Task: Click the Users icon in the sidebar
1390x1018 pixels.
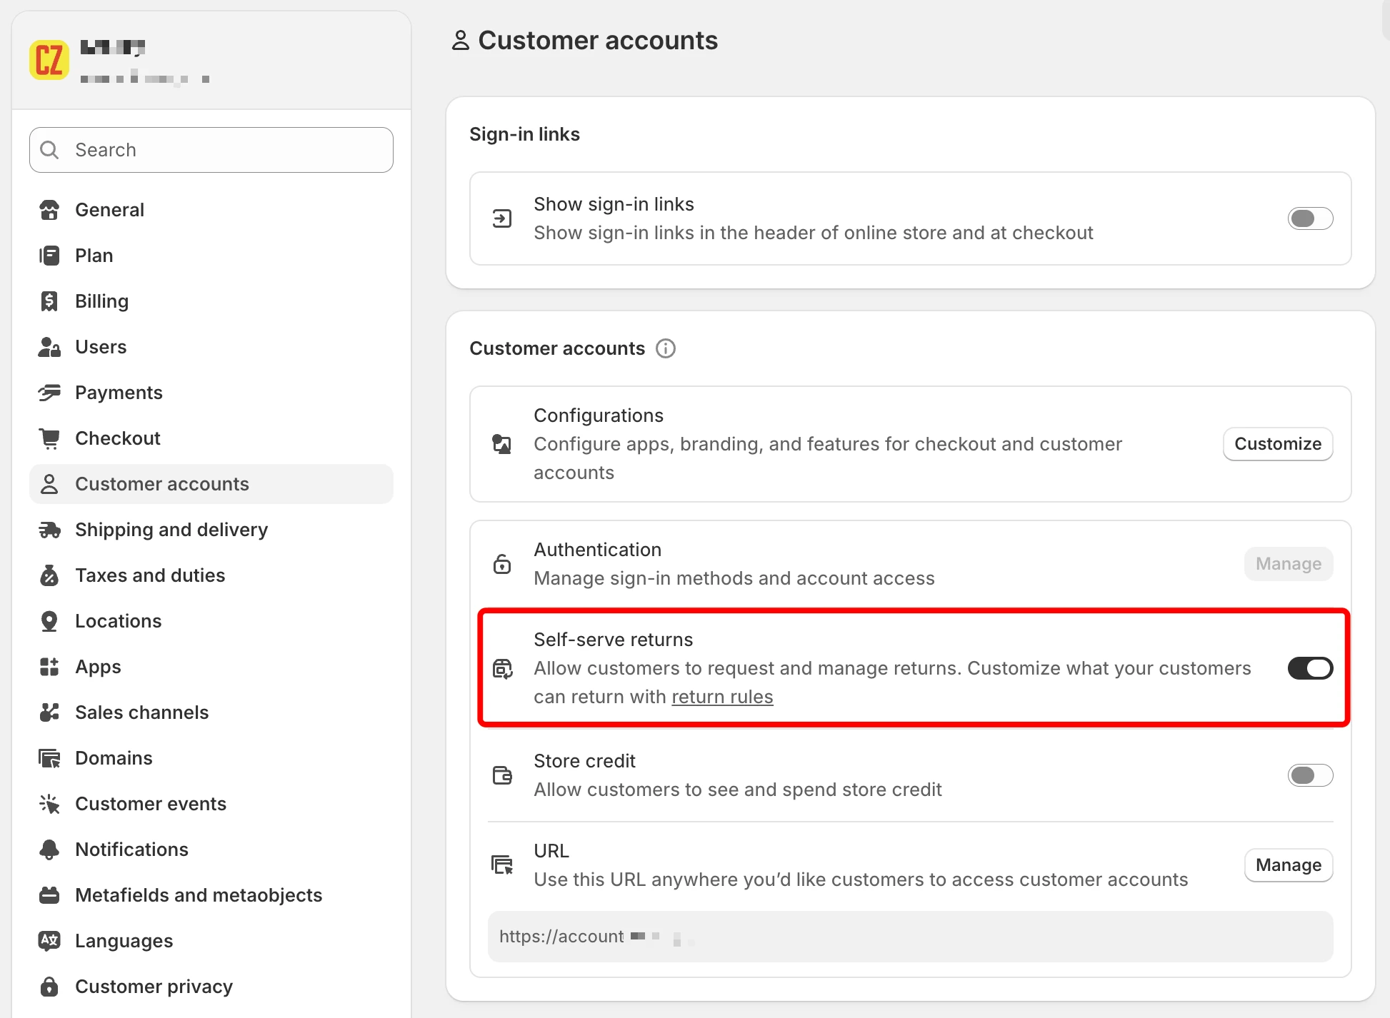Action: [x=49, y=347]
